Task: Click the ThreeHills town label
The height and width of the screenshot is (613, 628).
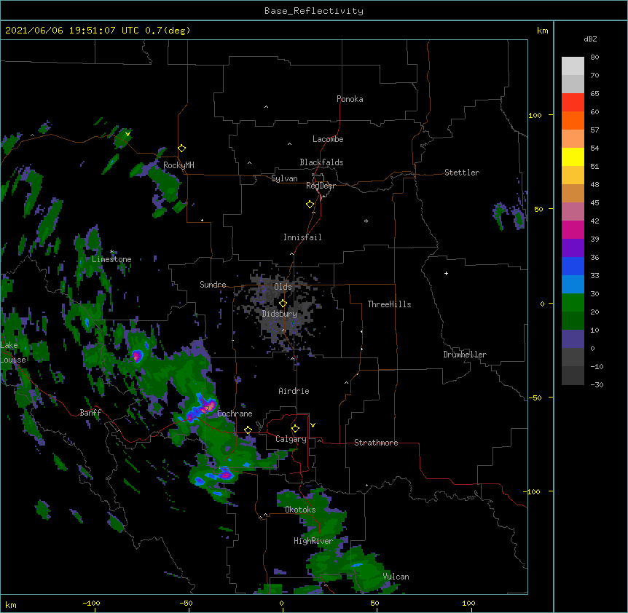Action: point(389,304)
